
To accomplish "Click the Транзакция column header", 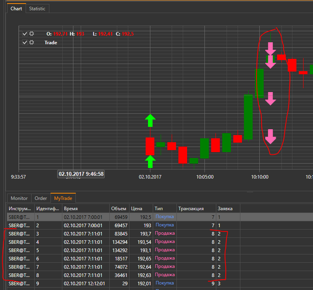I will (195, 209).
